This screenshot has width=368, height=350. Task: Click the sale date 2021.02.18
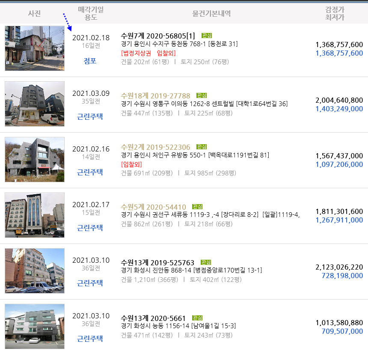pos(91,38)
